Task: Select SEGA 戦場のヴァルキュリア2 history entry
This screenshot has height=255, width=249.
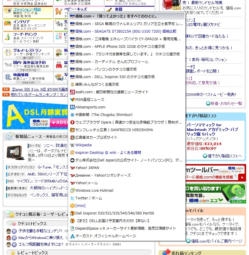Action: pyautogui.click(x=127, y=24)
